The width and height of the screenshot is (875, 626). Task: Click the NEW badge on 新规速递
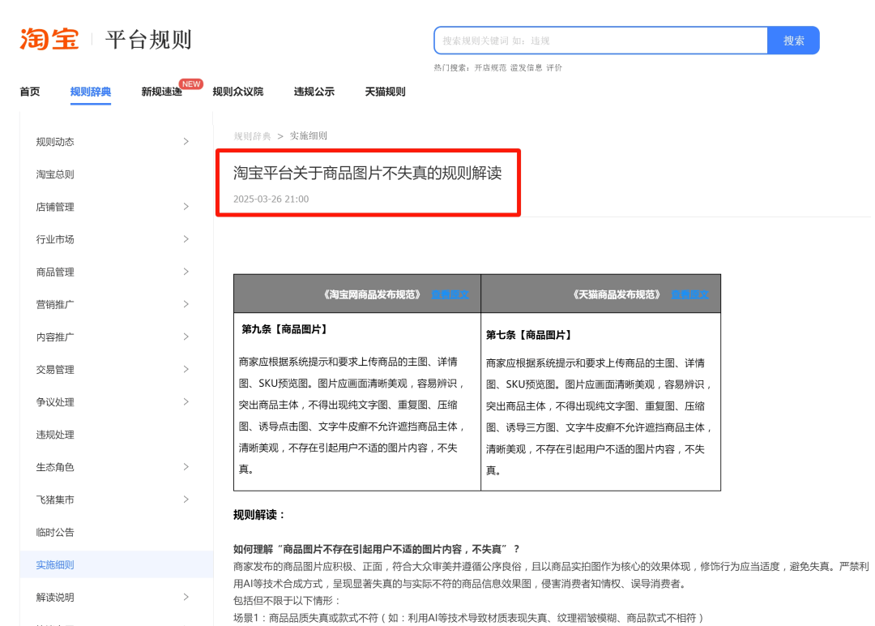click(x=191, y=84)
